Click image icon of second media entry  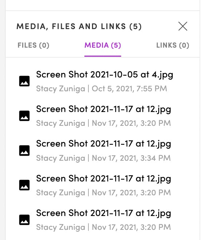pos(24,116)
